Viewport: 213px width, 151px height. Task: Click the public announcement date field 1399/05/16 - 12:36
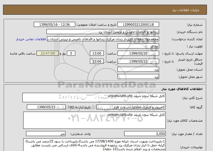pos(54,24)
